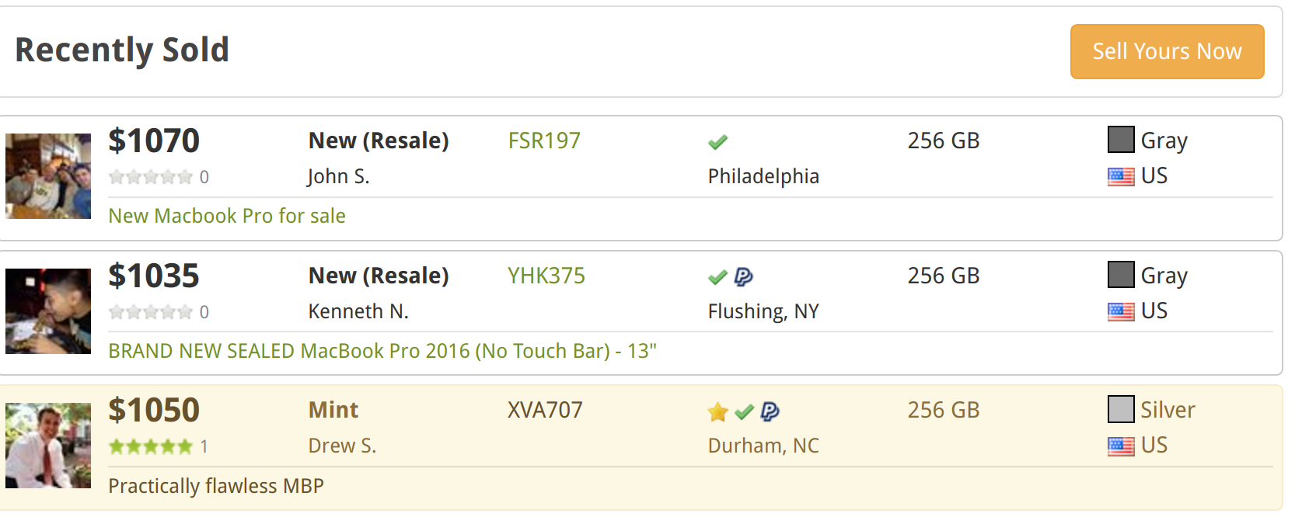
Task: Click Drew S. seller profile photo
Action: click(x=48, y=446)
